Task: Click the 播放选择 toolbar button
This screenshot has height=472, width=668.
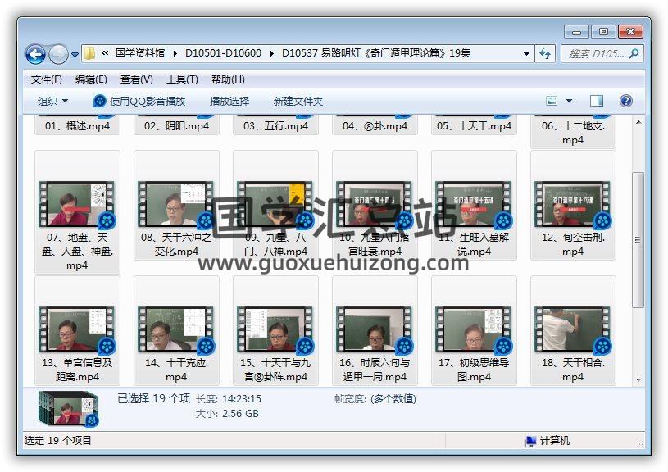Action: coord(229,102)
